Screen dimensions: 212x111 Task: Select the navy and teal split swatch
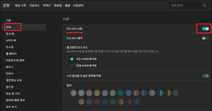pos(160,93)
